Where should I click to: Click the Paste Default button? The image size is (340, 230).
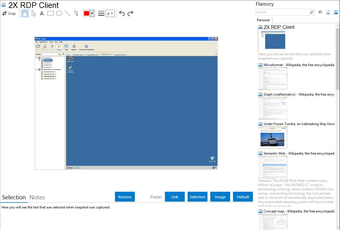pos(243,197)
